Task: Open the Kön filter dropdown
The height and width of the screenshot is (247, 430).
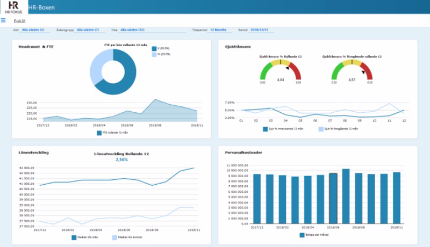Action: coord(35,30)
